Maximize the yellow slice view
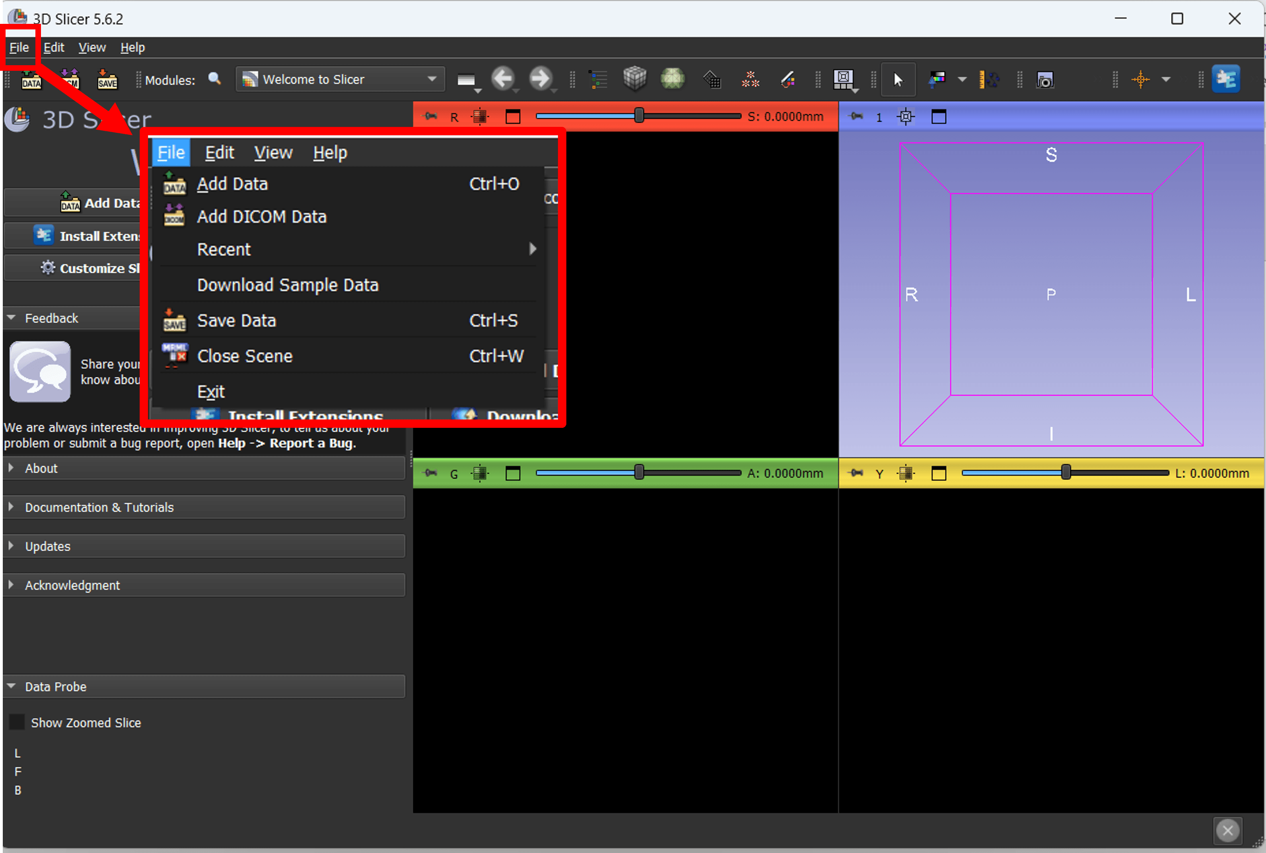Image resolution: width=1266 pixels, height=853 pixels. tap(939, 474)
